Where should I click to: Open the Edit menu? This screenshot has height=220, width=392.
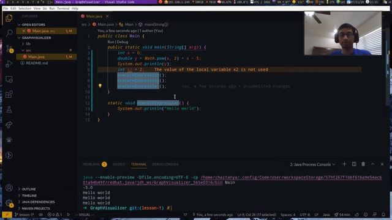click(13, 9)
